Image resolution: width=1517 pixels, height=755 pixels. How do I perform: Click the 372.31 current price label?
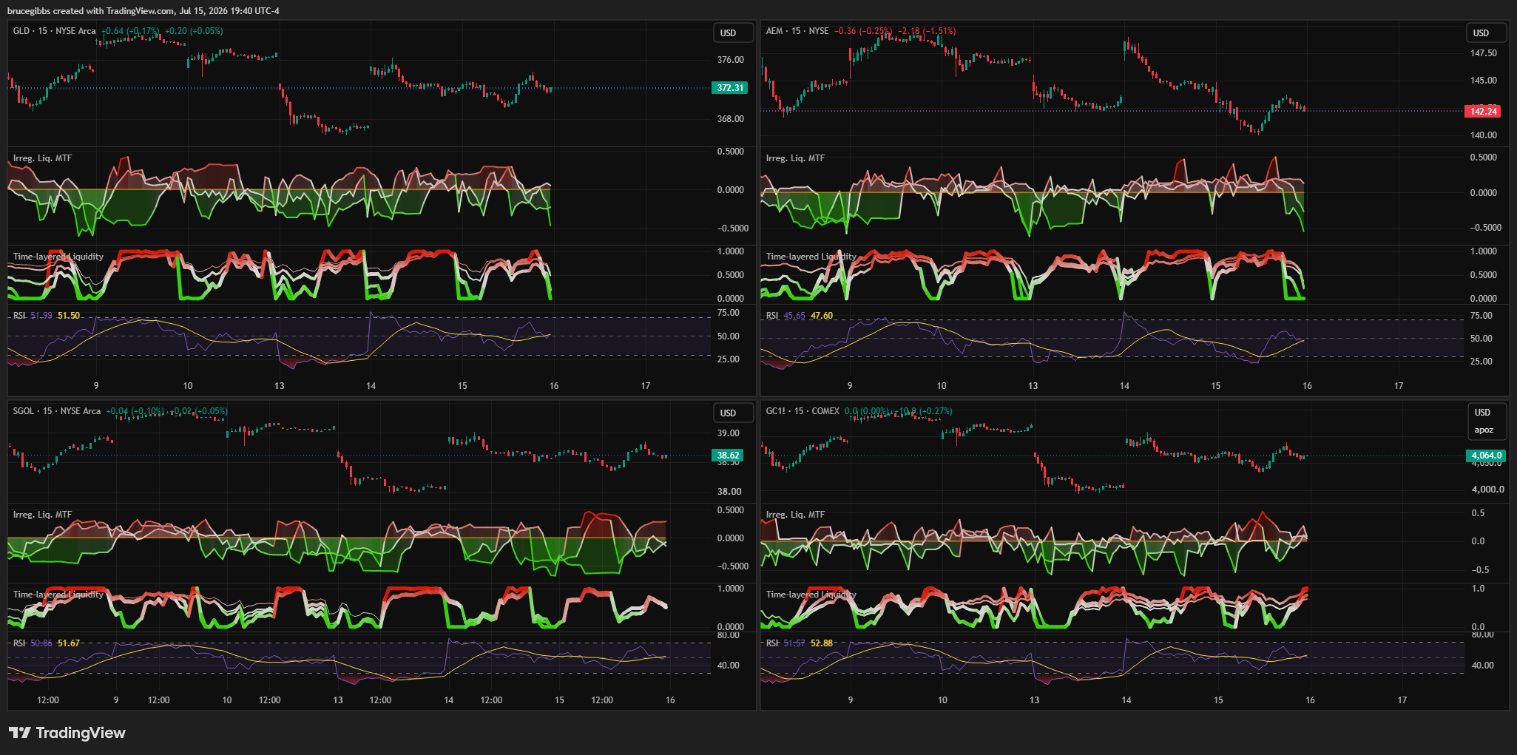click(x=730, y=88)
